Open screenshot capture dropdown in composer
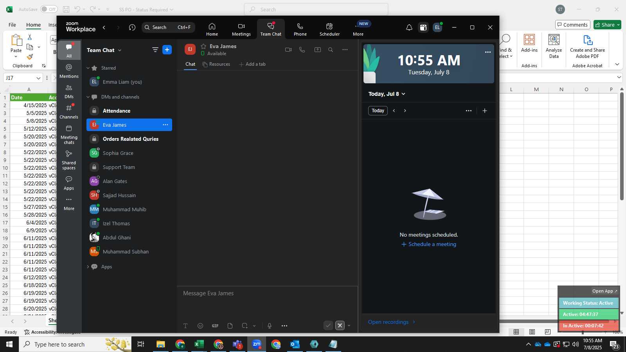 (254, 326)
